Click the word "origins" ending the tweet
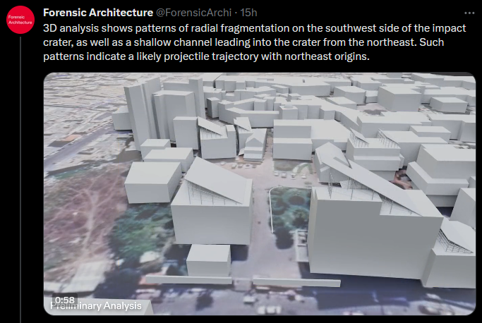The width and height of the screenshot is (482, 323). point(350,57)
